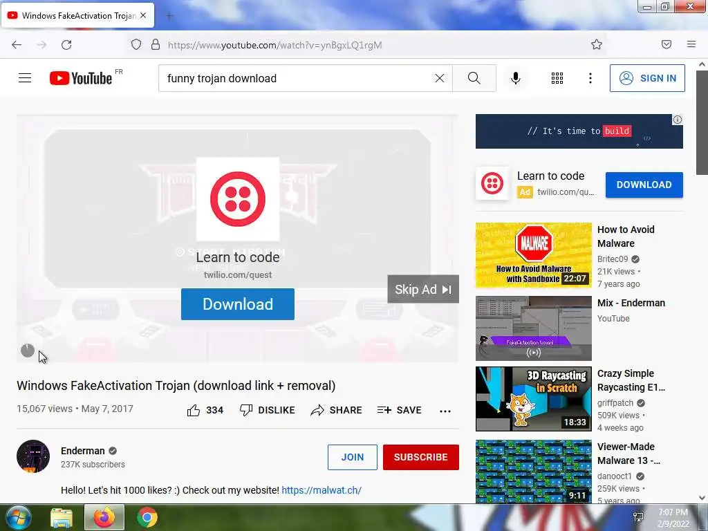Click the ad countdown circle indicator
The width and height of the screenshot is (708, 531).
28,351
